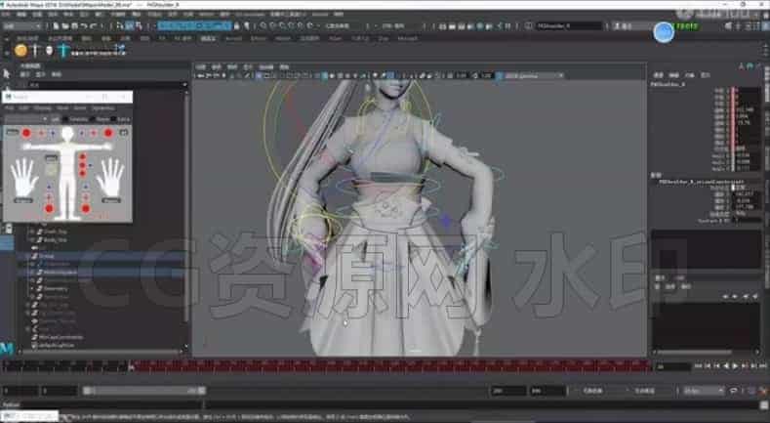Select the right shoulder red control in picker
Image resolution: width=770 pixels, height=423 pixels.
pyautogui.click(x=26, y=133)
